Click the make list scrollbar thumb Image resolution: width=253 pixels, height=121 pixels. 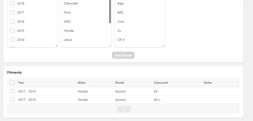point(110,11)
